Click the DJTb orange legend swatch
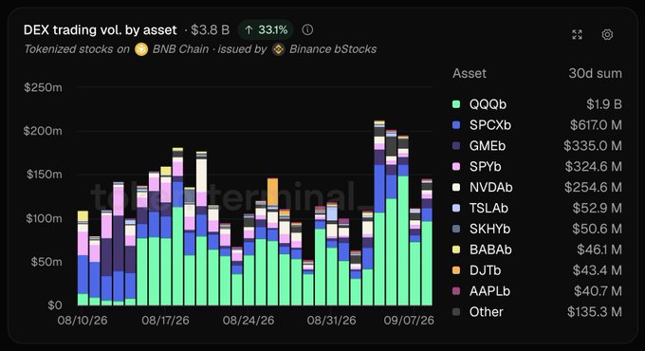645x351 pixels. tap(456, 270)
